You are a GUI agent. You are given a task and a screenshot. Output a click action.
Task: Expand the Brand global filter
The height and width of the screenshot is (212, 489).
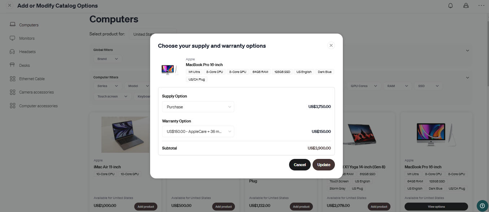point(108,59)
